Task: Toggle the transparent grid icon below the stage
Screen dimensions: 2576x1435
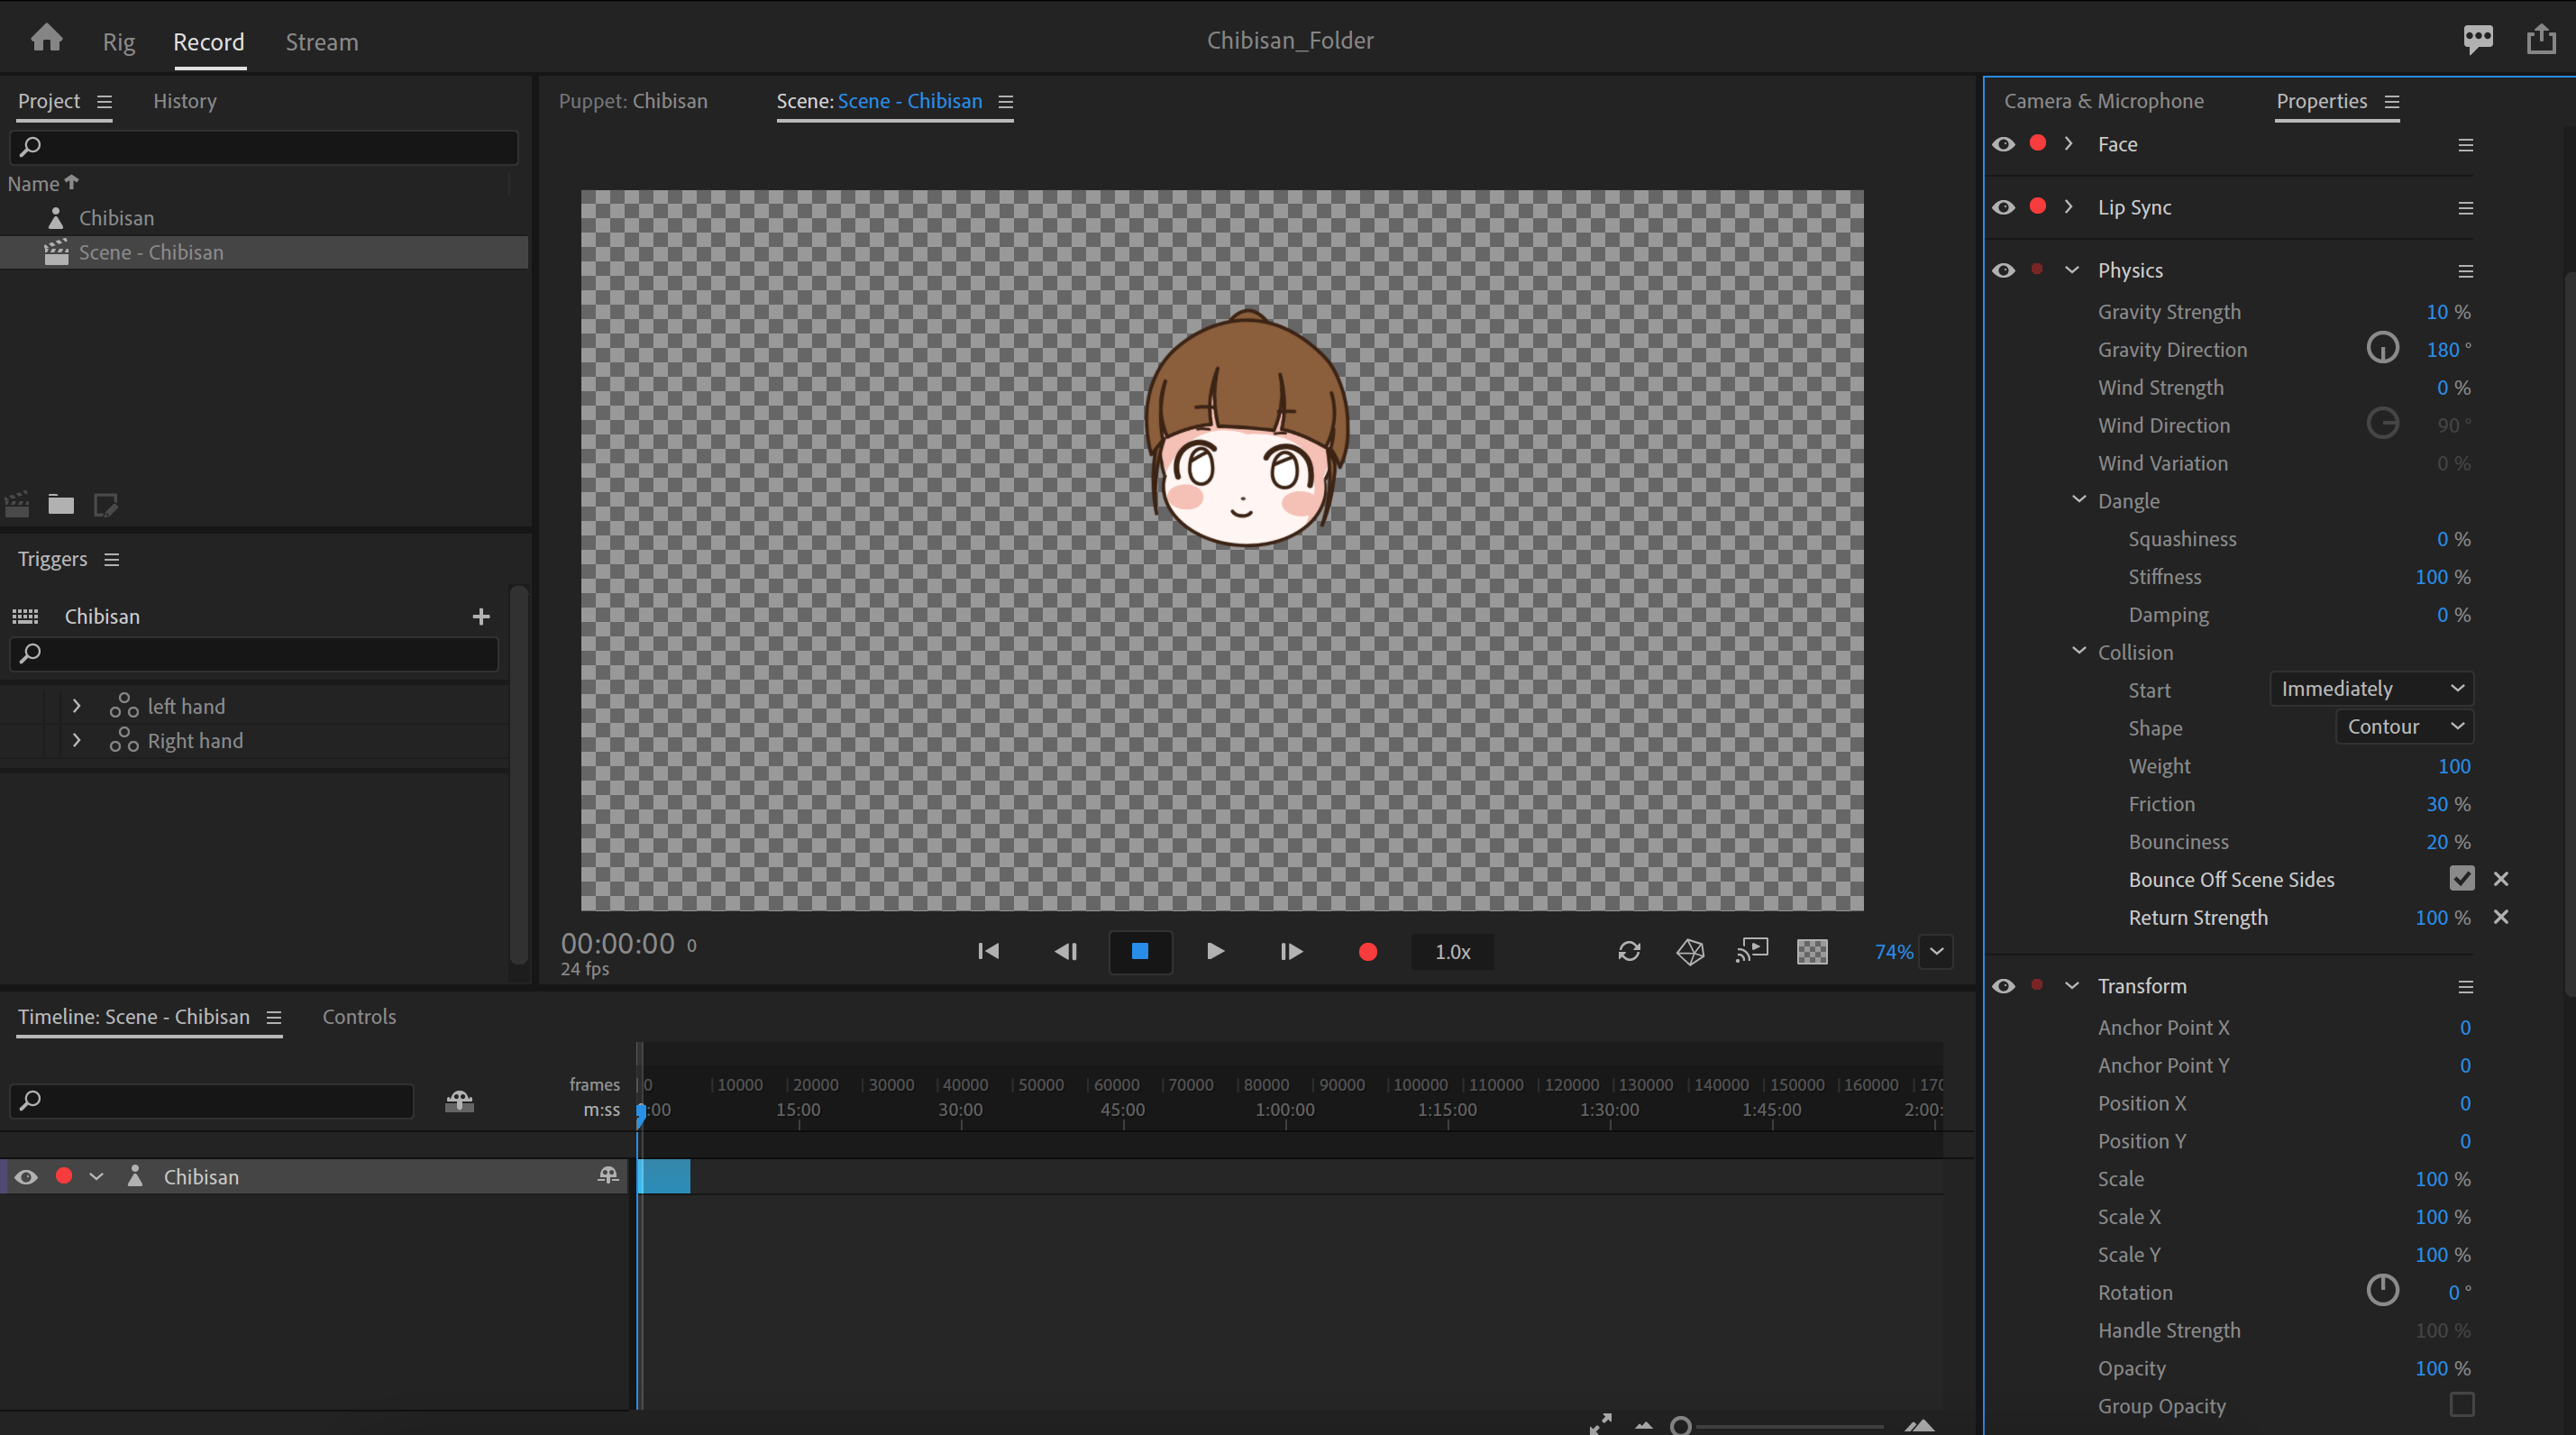Action: [1812, 951]
